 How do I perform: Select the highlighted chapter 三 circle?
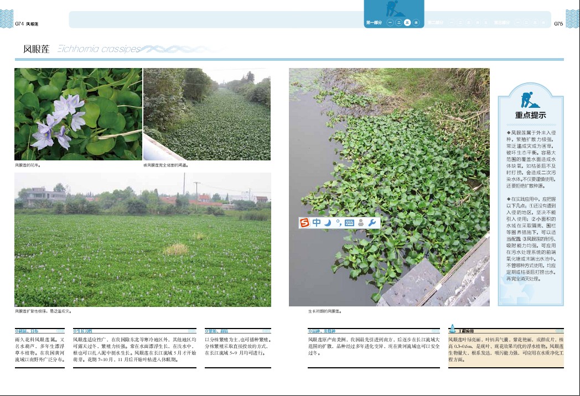click(x=407, y=23)
